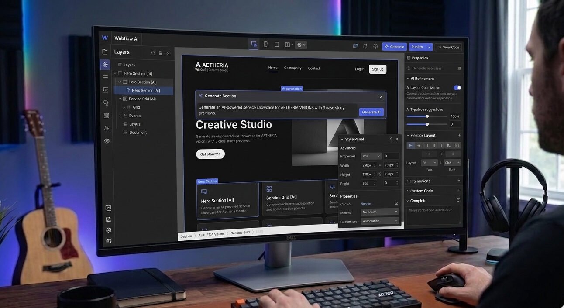Open the Publish dropdown arrow
Viewport: 564px width, 308px height.
(429, 47)
